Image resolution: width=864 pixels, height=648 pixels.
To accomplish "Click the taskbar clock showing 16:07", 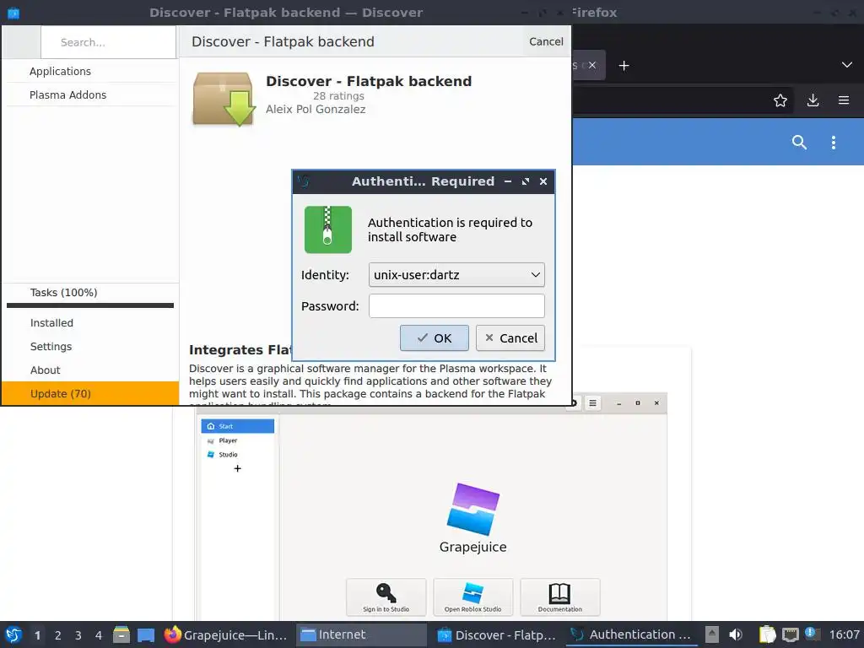I will click(844, 634).
